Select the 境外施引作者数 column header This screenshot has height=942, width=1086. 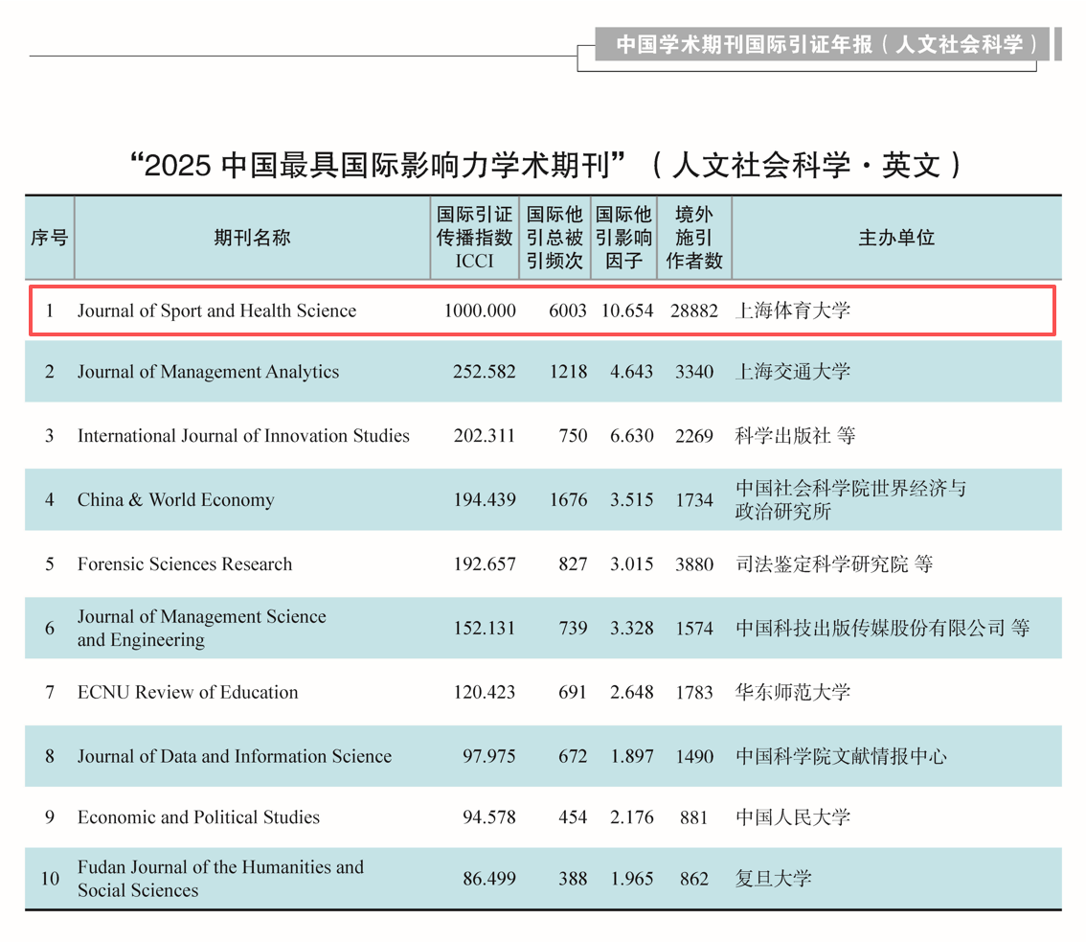point(694,238)
